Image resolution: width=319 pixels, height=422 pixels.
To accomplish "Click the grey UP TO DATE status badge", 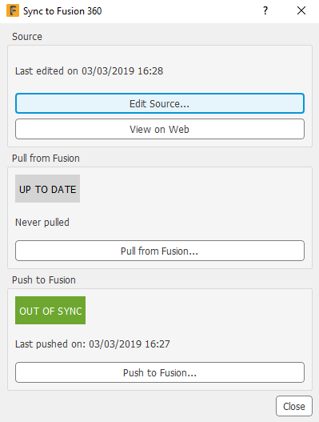I will tap(47, 189).
